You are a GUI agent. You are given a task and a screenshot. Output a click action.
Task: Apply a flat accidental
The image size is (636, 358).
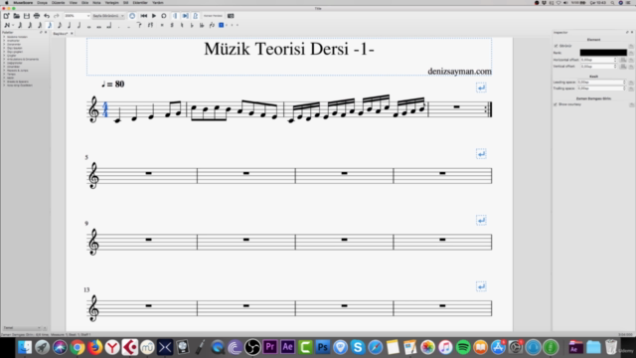192,25
